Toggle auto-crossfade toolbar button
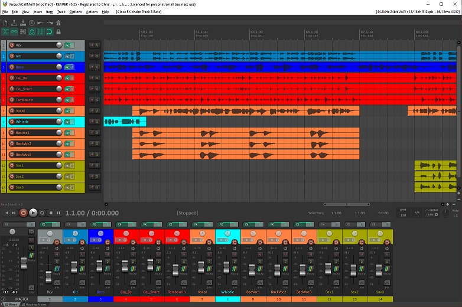462x307 pixels. [5, 31]
